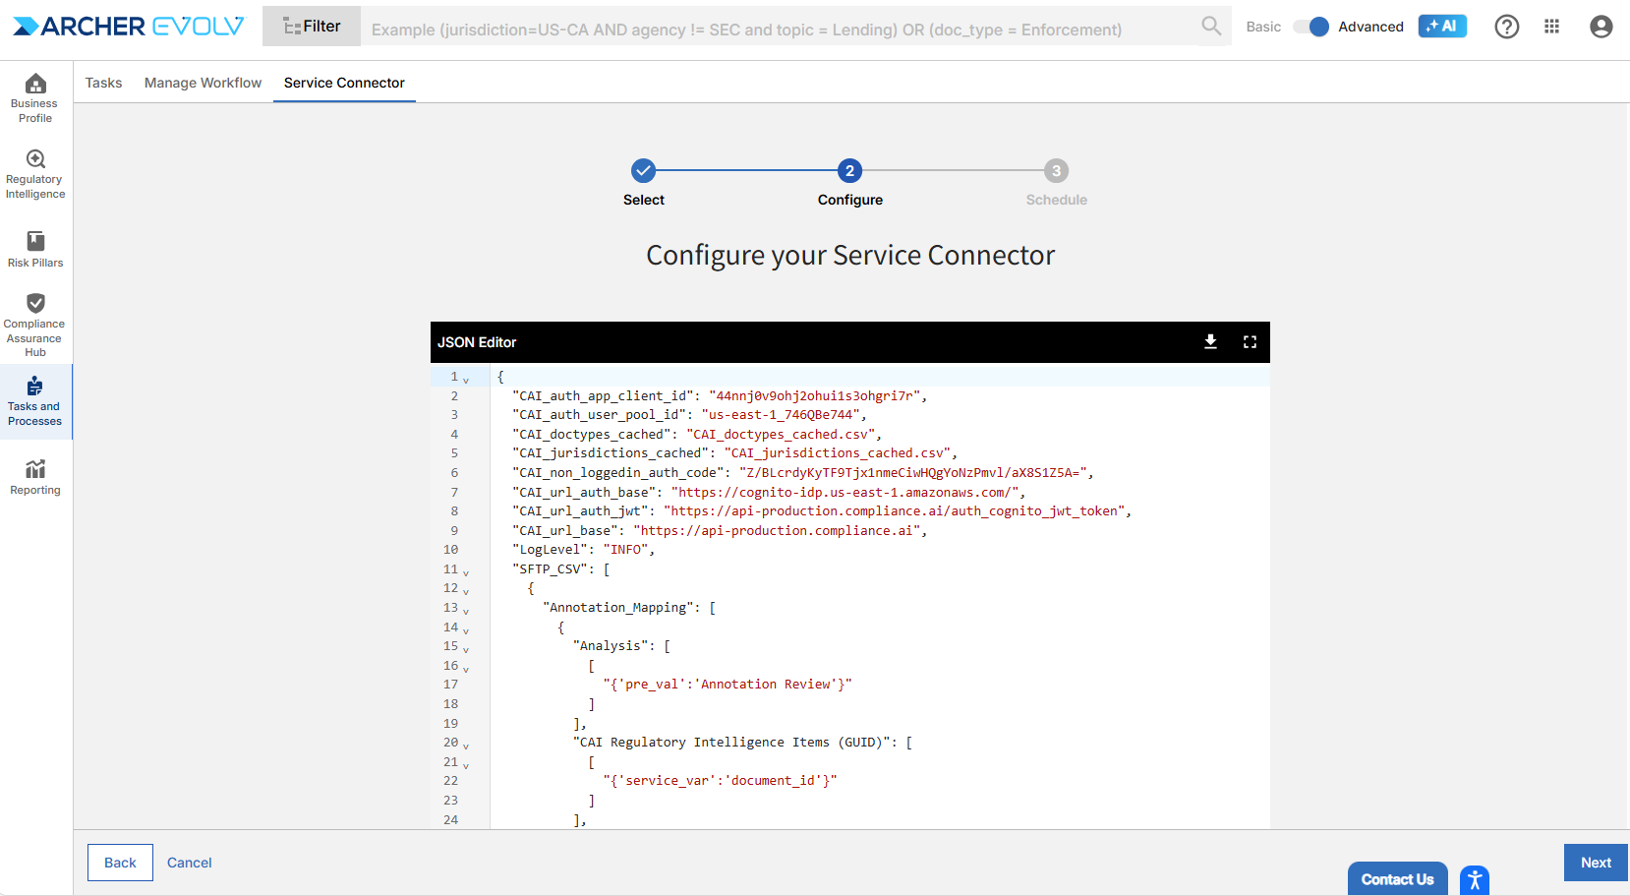Screen dimensions: 1630x896
Task: Open the Filter dropdown
Action: point(312,27)
